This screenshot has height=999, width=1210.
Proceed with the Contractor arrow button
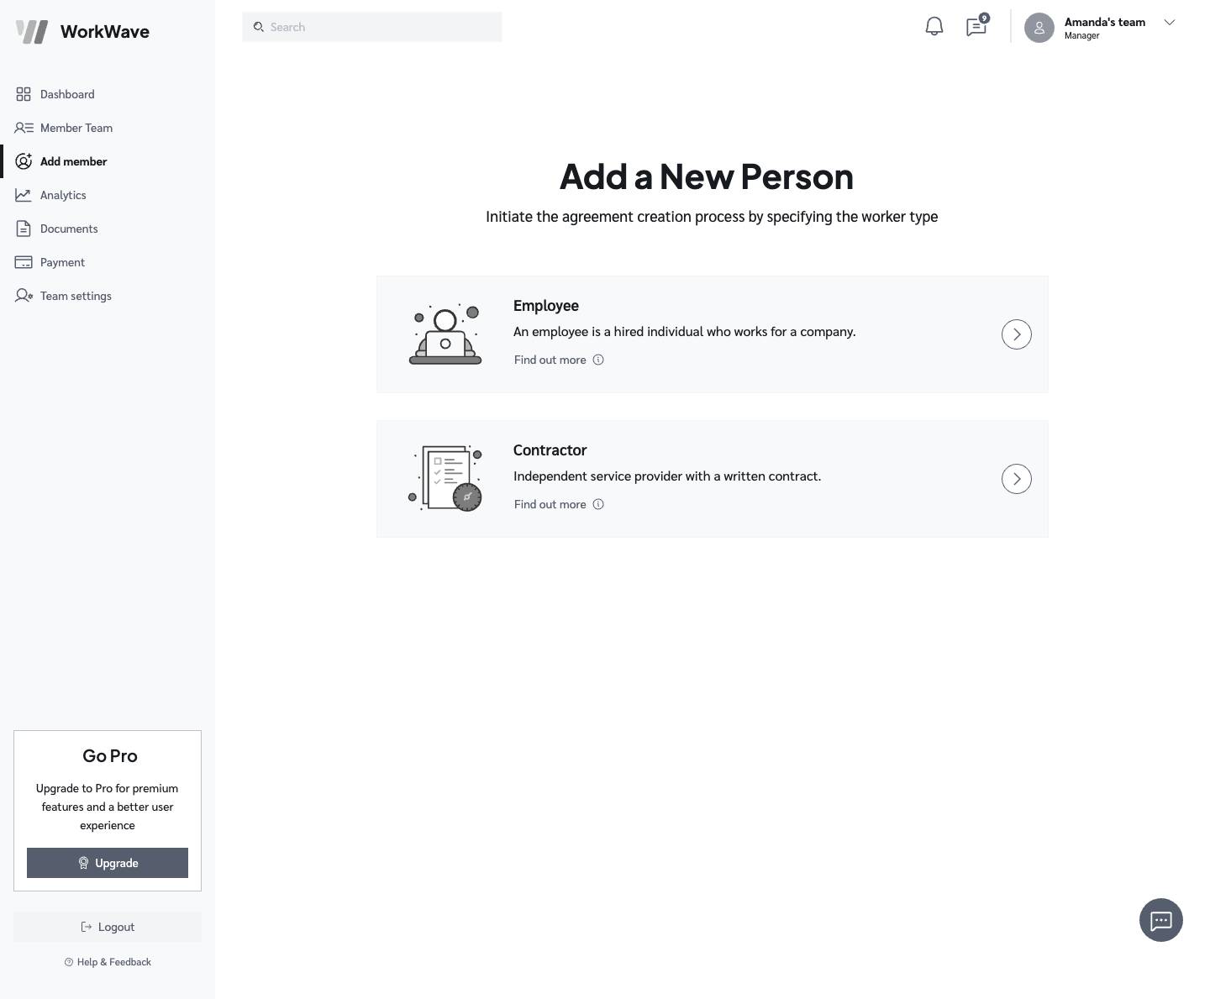click(1016, 479)
